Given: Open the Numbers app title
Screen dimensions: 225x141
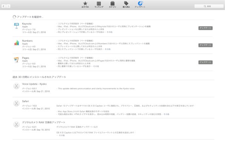Looking at the screenshot, I should [x=27, y=41].
